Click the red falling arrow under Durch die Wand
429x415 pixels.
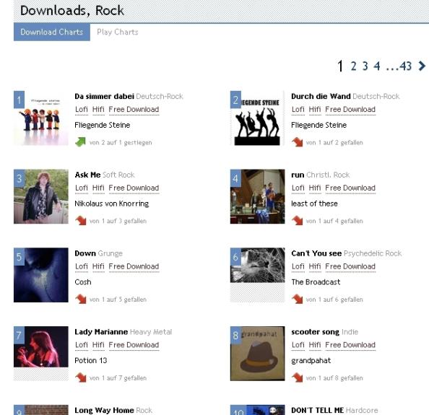coord(297,142)
